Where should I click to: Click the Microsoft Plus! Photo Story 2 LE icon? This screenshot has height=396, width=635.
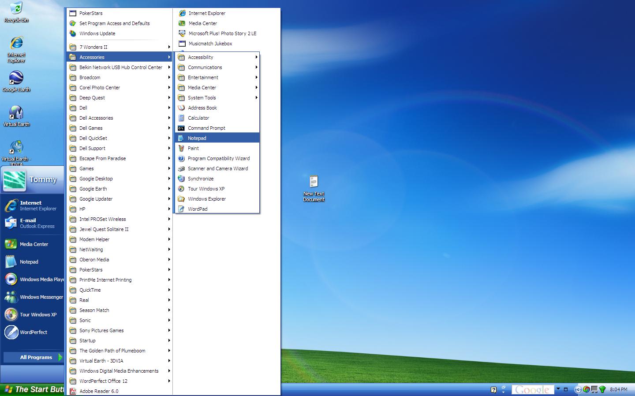coord(182,33)
